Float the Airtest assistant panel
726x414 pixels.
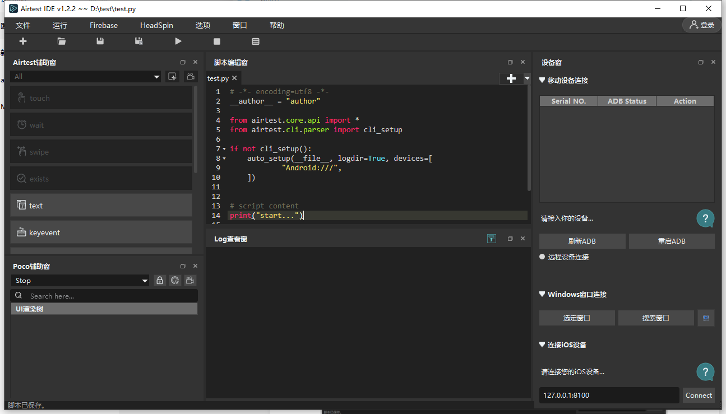183,62
